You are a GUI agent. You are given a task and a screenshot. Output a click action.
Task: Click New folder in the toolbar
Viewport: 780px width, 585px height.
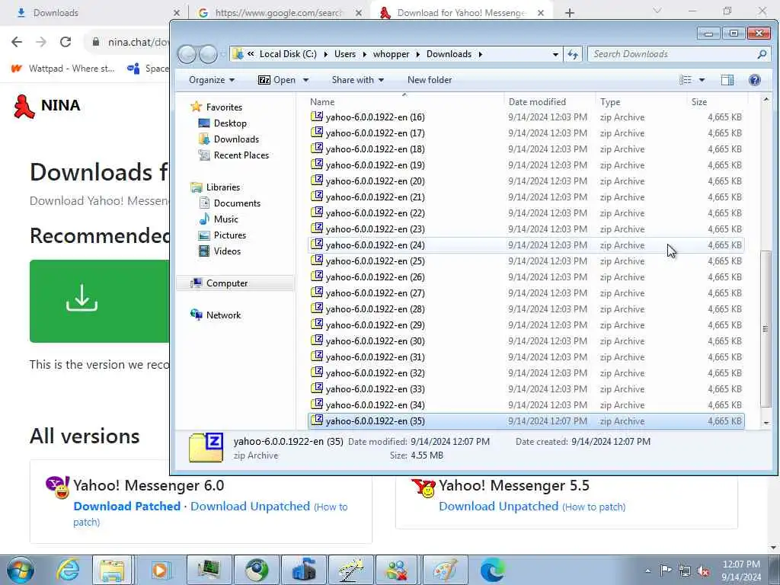point(430,80)
